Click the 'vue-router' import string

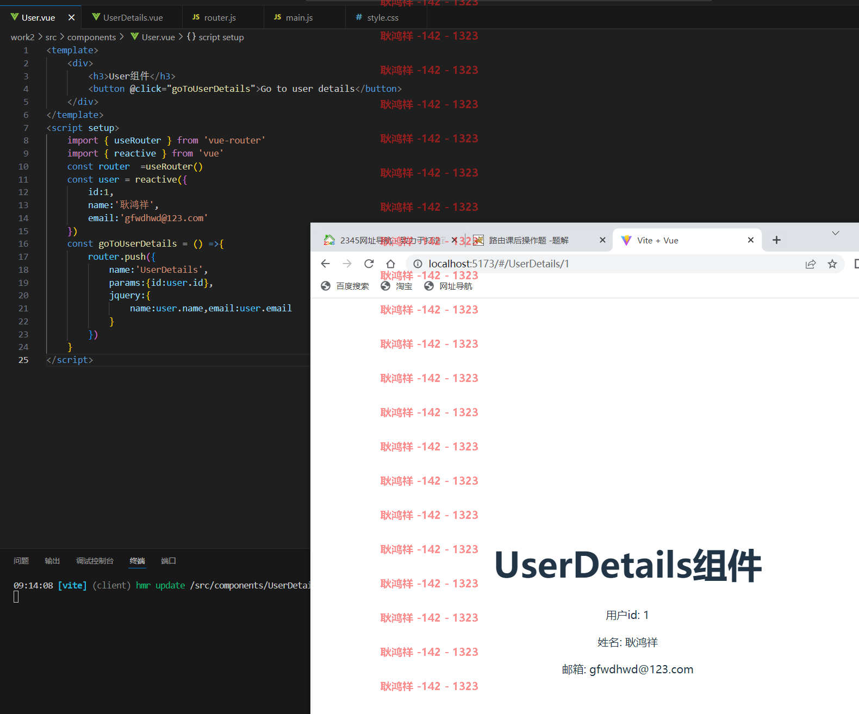(x=234, y=140)
